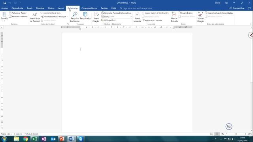This screenshot has width=253, height=142.
Task: Collapse the ribbon with the small arrow
Action: coord(251,24)
